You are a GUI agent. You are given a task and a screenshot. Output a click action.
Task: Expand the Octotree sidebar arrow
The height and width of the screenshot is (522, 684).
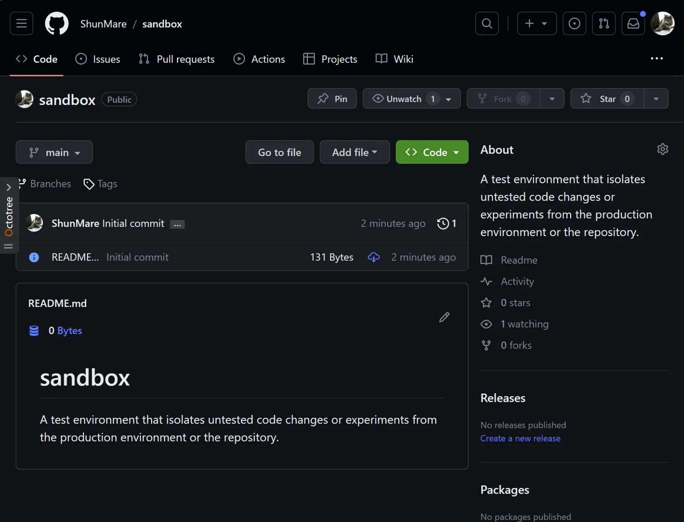9,187
